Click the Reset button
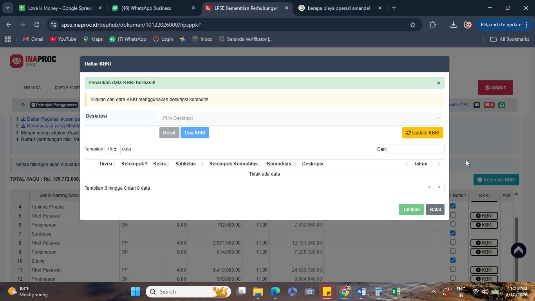 click(169, 133)
